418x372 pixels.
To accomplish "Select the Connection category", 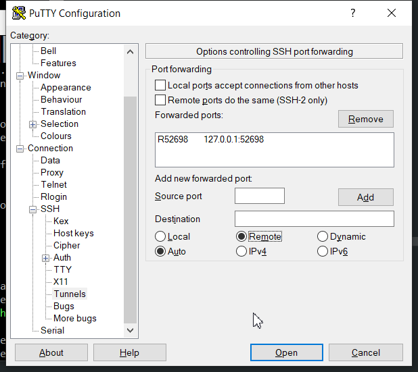I will coord(50,149).
